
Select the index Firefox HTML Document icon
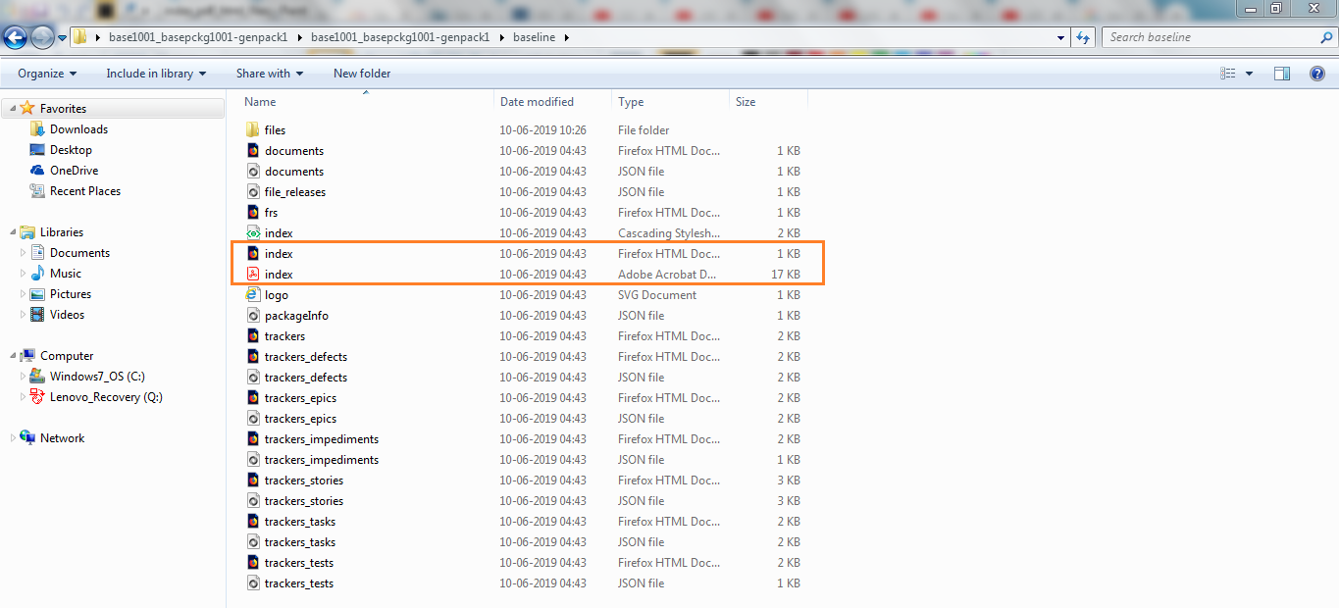coord(252,254)
